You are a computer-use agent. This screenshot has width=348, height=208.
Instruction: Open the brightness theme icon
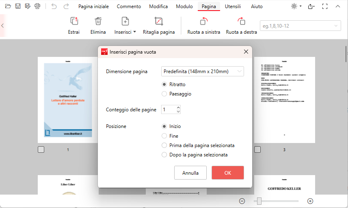click(x=294, y=6)
